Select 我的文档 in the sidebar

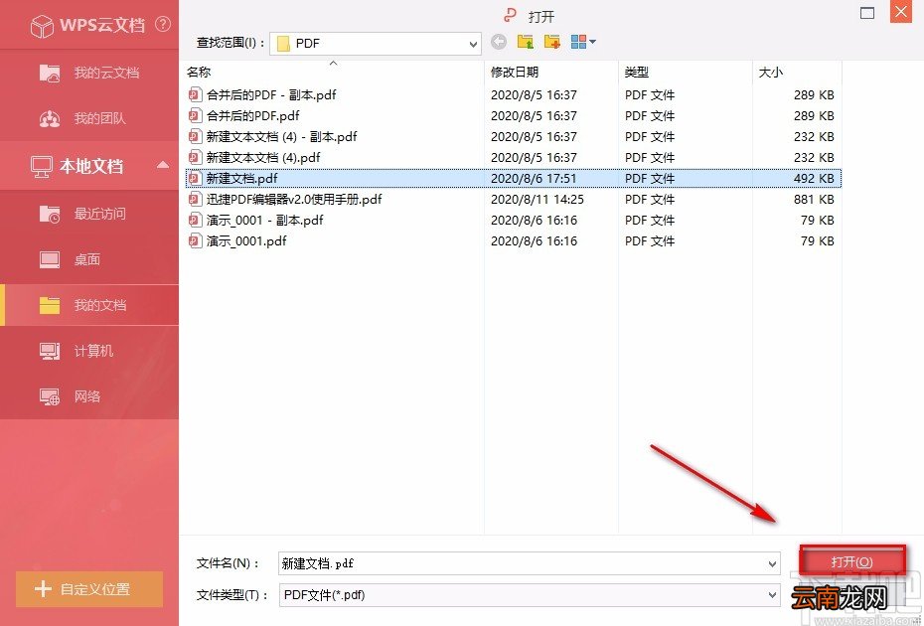[x=89, y=305]
